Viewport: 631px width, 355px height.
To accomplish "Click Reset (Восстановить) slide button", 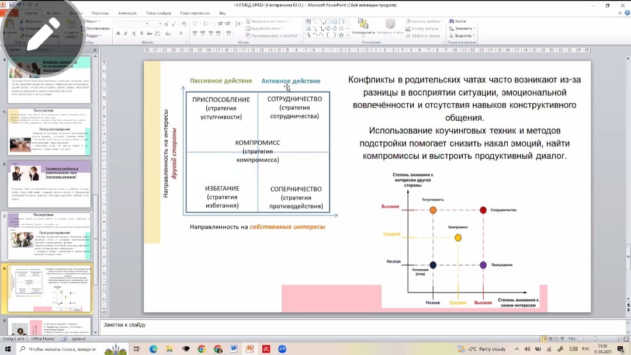I will point(97,28).
